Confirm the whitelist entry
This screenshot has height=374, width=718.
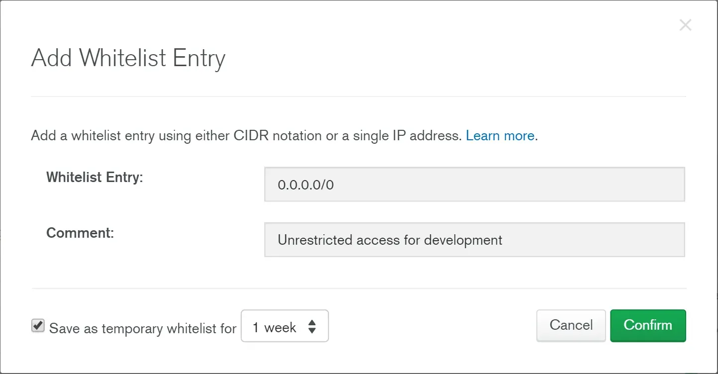tap(648, 326)
